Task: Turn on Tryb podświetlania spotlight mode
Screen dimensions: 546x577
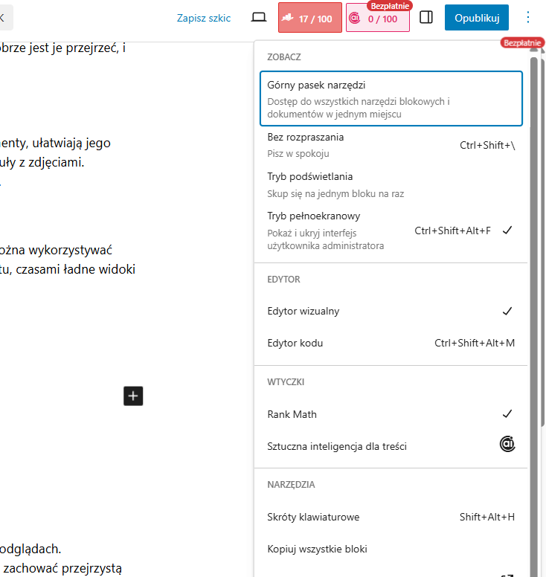Action: pos(391,184)
